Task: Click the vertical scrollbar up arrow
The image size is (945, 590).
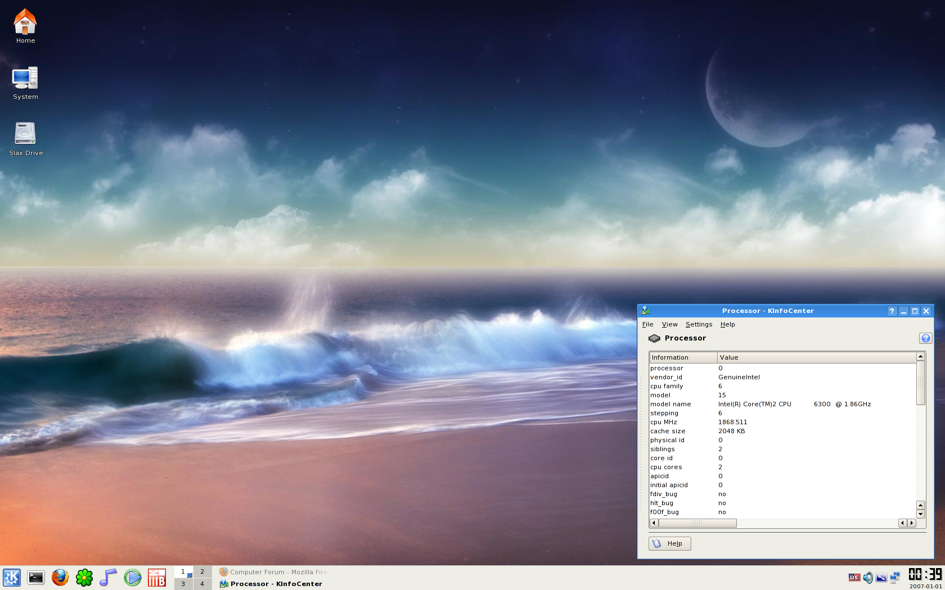Action: pos(921,357)
